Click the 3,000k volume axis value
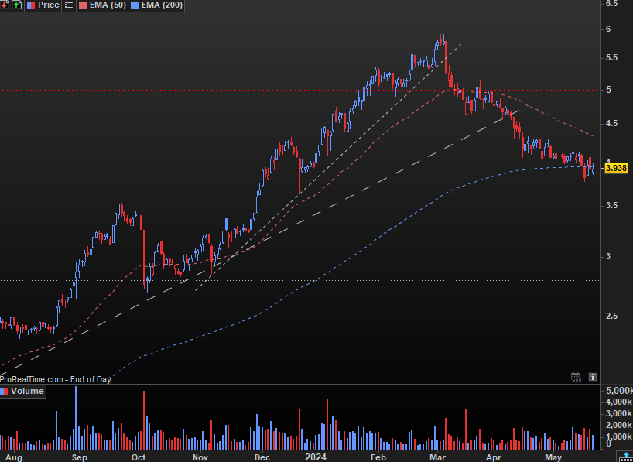Viewport: 633px width, 462px height. tap(619, 414)
